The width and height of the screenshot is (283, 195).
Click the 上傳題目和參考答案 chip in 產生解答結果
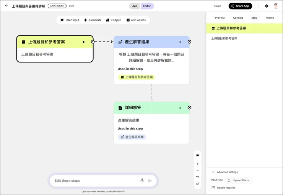(137, 77)
